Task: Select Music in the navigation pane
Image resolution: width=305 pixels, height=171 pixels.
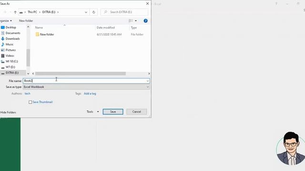Action: pyautogui.click(x=10, y=44)
